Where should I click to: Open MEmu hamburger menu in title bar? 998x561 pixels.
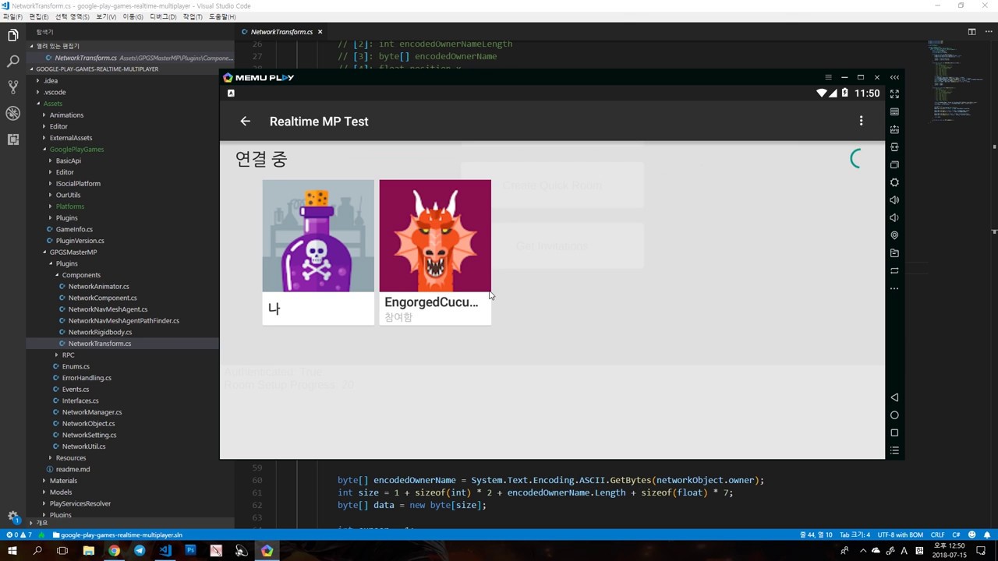coord(828,77)
